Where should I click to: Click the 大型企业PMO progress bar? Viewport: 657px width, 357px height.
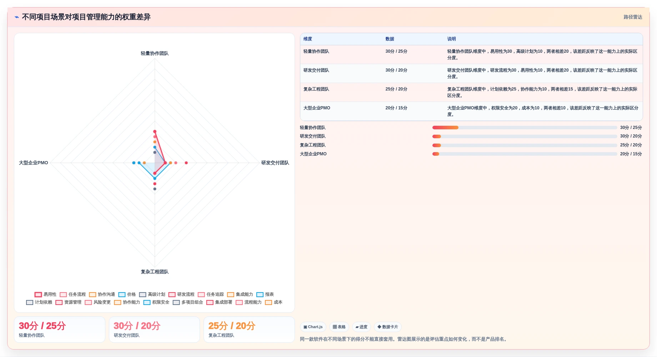pos(525,154)
